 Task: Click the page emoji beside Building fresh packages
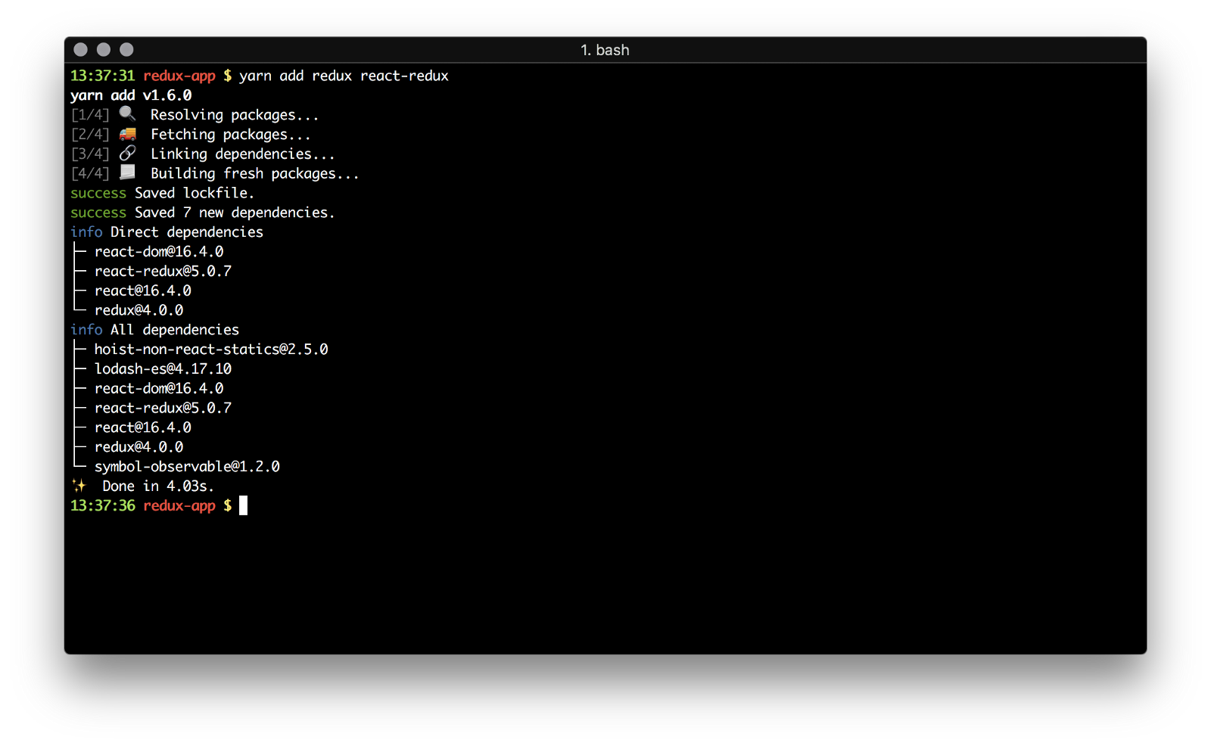coord(128,173)
